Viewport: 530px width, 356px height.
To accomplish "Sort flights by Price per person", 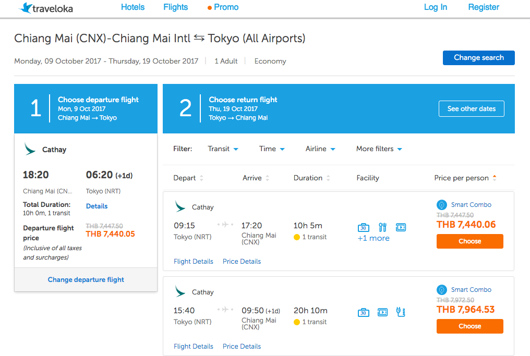I will point(465,178).
